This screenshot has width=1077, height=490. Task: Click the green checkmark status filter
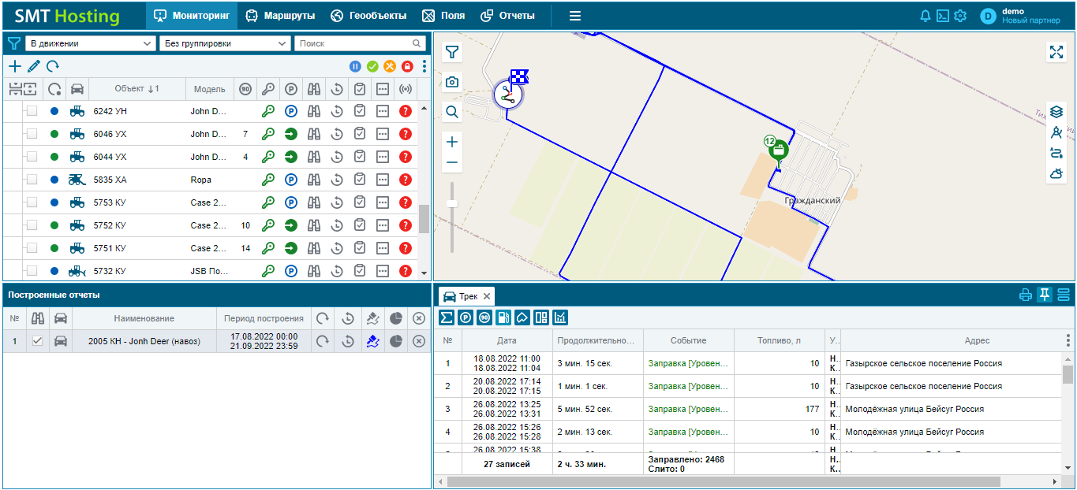coord(372,66)
